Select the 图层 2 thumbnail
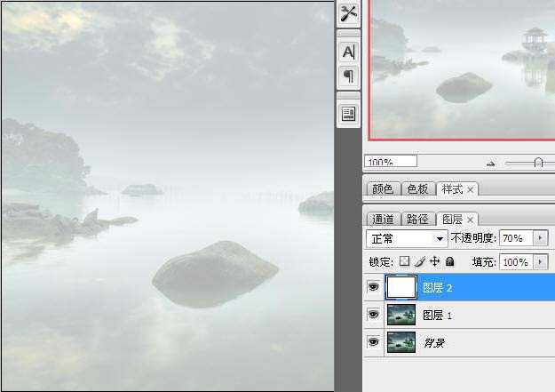This screenshot has width=555, height=392. [x=401, y=287]
